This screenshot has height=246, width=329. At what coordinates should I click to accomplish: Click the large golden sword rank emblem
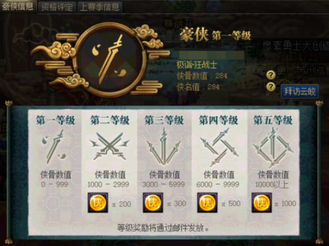pos(109,60)
